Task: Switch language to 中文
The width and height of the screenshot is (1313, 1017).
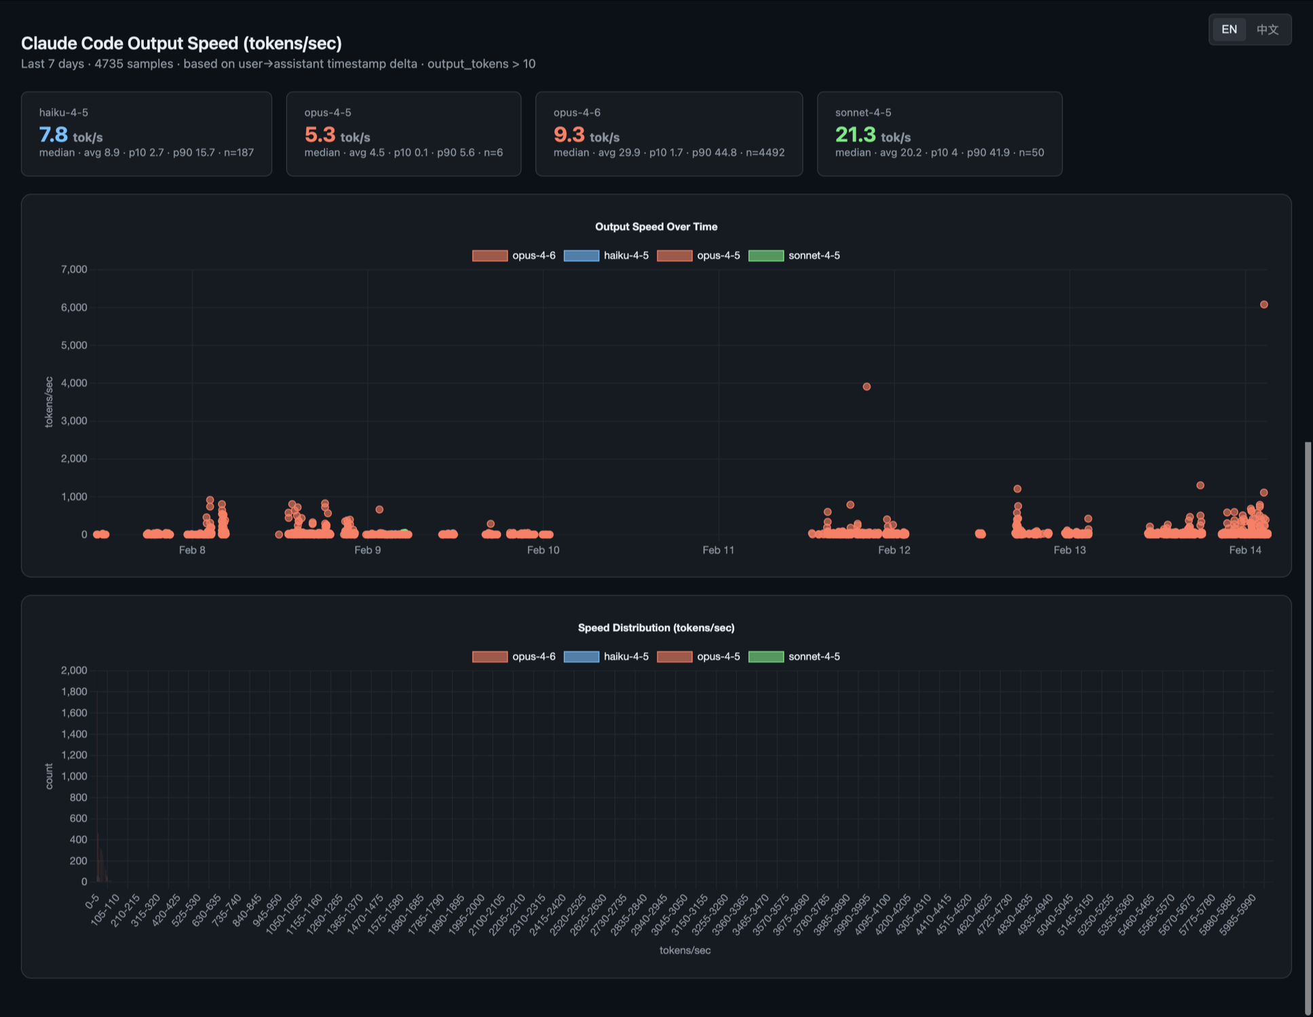Action: tap(1267, 30)
